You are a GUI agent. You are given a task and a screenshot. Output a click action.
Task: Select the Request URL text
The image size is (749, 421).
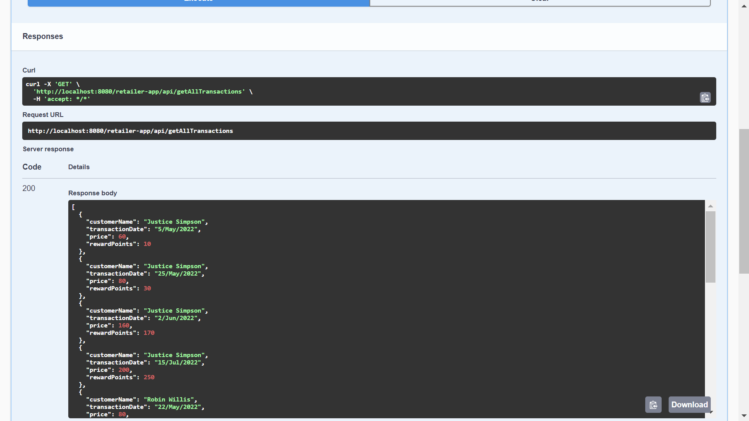(x=130, y=131)
